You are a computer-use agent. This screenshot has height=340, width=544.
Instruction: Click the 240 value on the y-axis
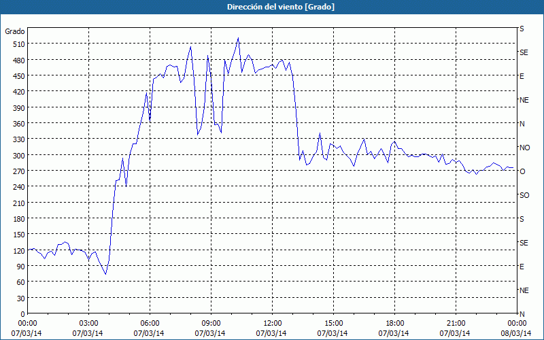click(x=19, y=188)
